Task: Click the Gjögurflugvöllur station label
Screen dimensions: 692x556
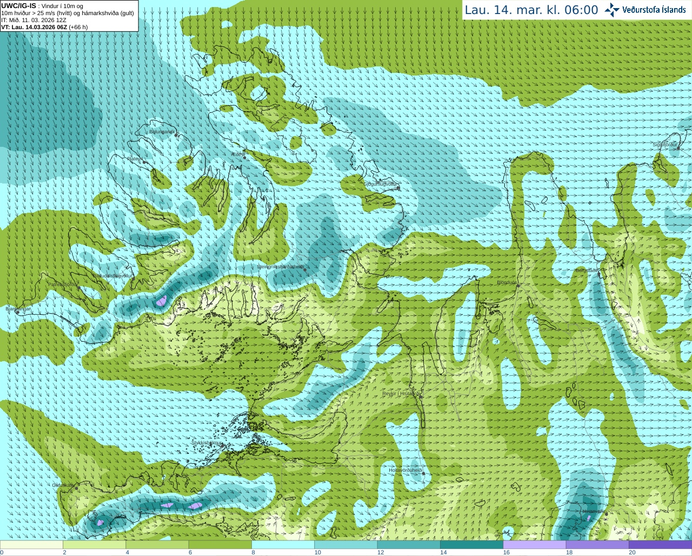Action: [x=380, y=184]
